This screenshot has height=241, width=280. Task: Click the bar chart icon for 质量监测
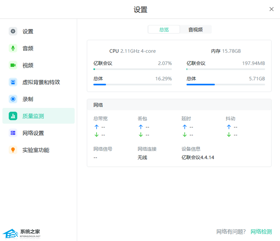(13, 116)
